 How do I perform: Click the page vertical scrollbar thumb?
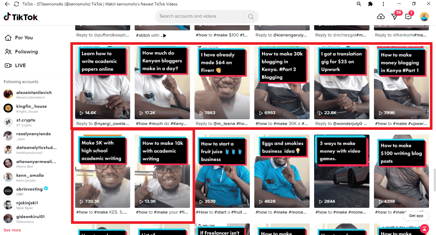434,179
